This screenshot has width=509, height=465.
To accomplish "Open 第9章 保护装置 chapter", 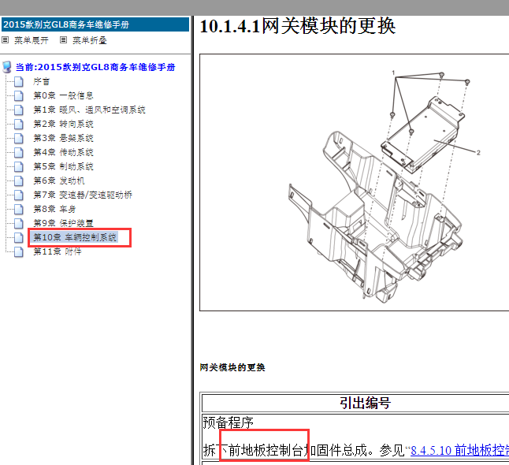I will (x=63, y=223).
